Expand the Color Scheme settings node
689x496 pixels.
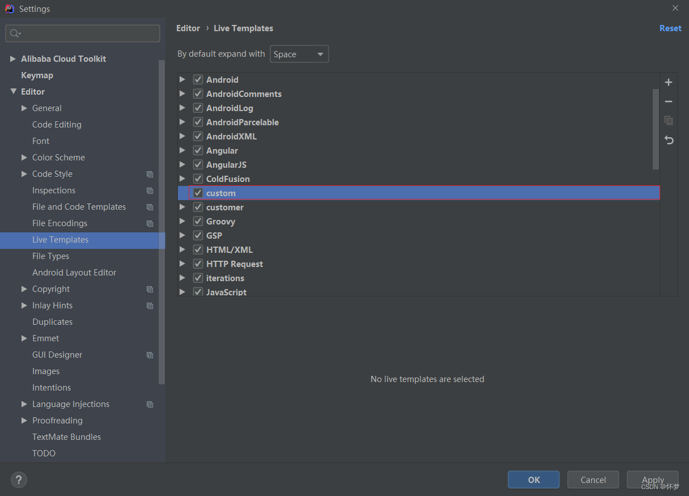(x=24, y=158)
